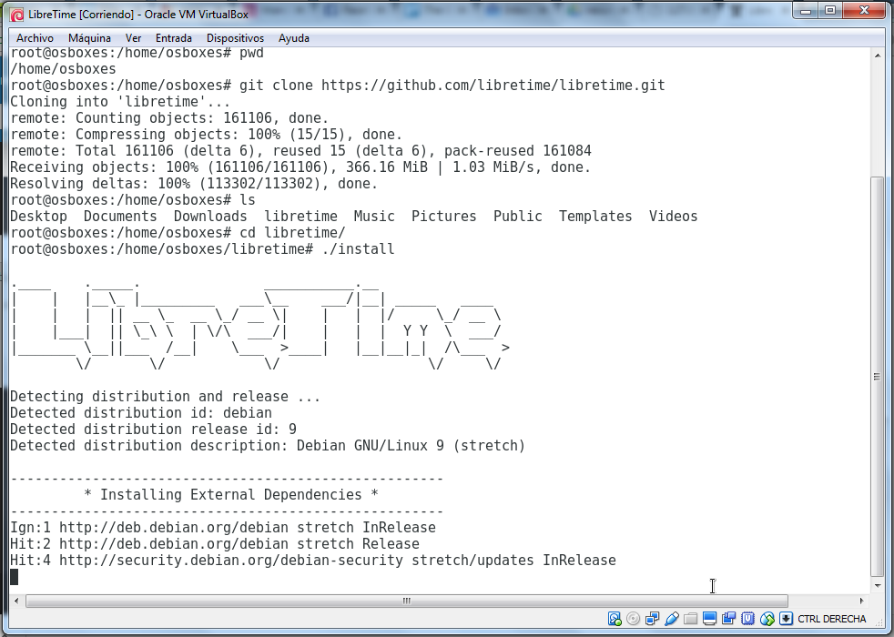Click the terminal cursor block
Screen dimensions: 894x637
(15, 577)
